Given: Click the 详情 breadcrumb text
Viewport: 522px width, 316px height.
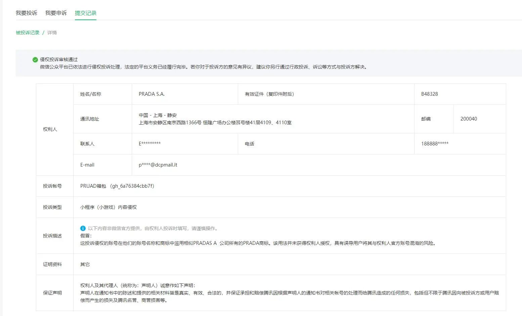Looking at the screenshot, I should [x=52, y=33].
